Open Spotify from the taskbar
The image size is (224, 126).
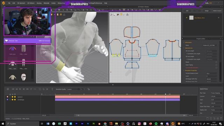tap(156, 124)
